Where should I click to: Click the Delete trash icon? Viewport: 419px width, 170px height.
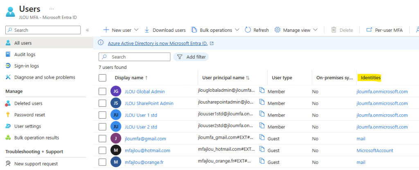tap(333, 30)
